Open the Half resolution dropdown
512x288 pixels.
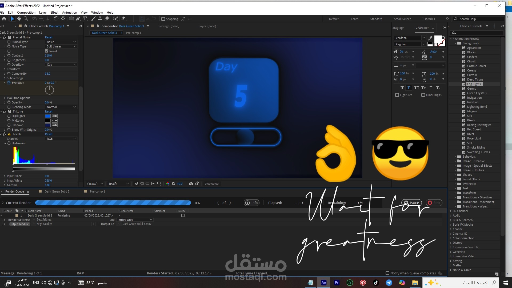119,184
